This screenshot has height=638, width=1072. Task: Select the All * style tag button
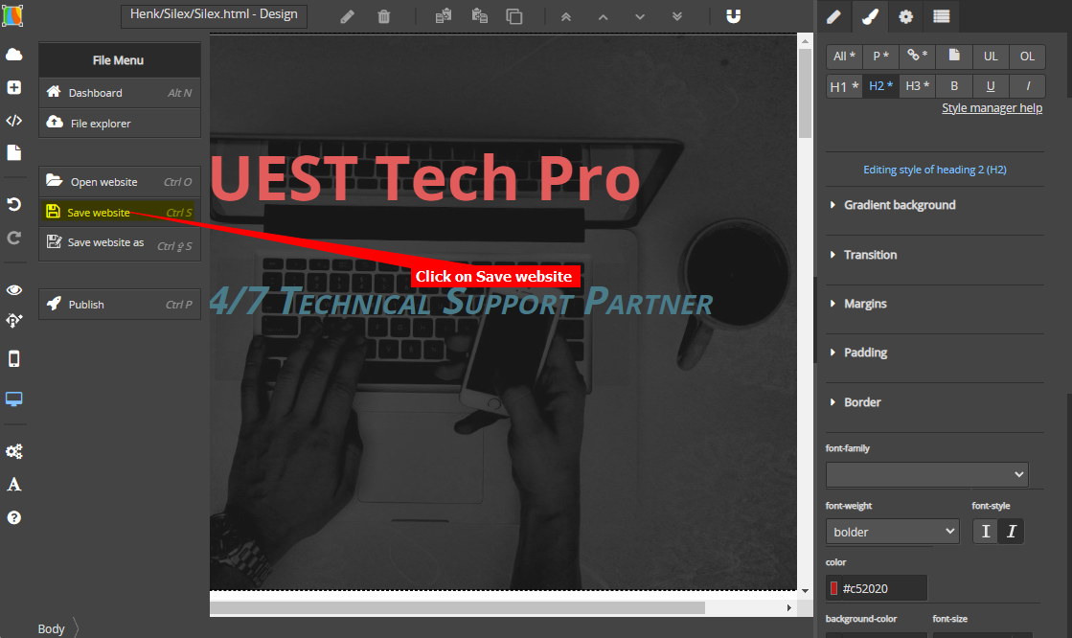click(844, 57)
